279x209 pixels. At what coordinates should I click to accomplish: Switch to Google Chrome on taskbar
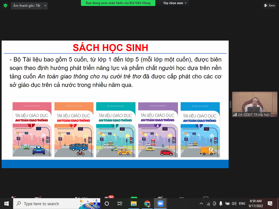[147, 204]
